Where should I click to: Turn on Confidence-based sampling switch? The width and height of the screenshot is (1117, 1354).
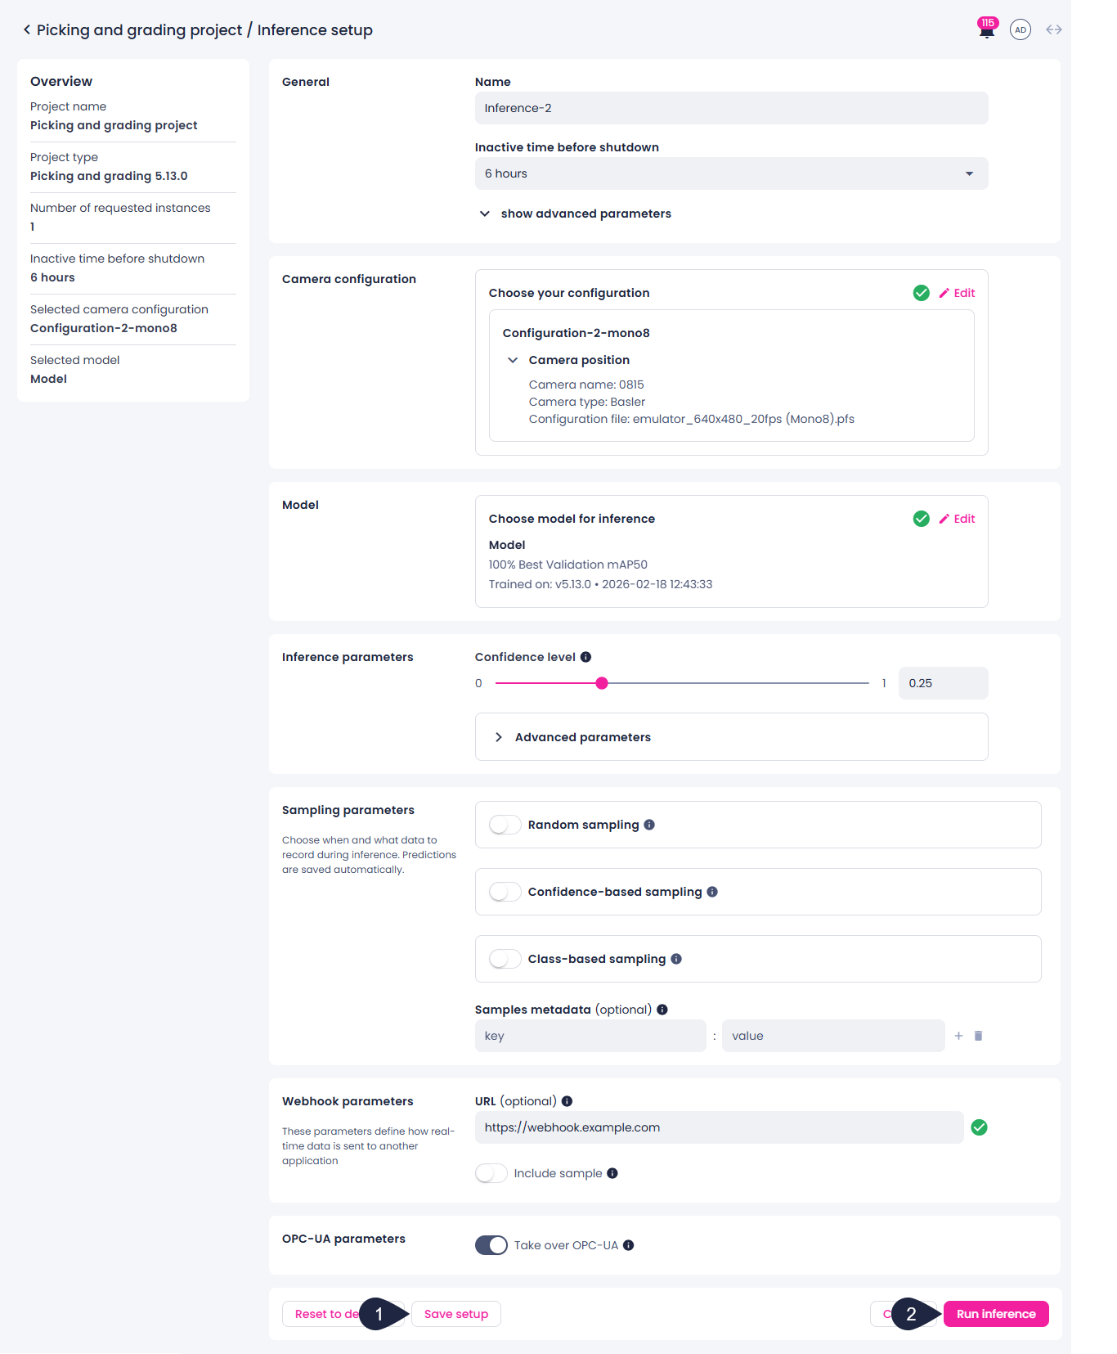pyautogui.click(x=505, y=892)
